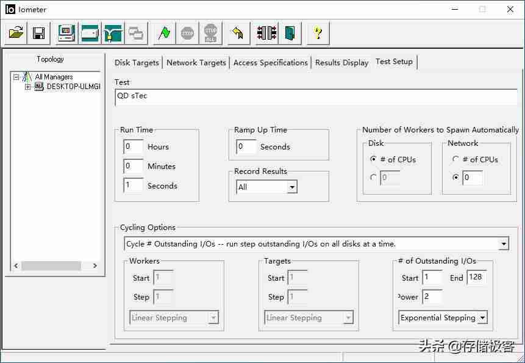Switch to the Network Targets tab
The image size is (525, 363).
(x=196, y=63)
